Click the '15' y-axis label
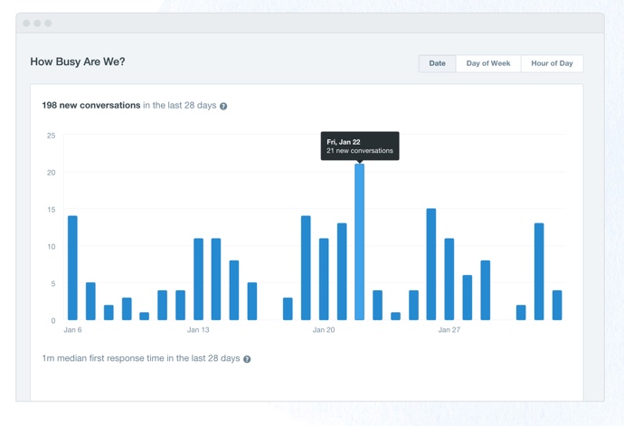The image size is (624, 426). click(x=51, y=210)
